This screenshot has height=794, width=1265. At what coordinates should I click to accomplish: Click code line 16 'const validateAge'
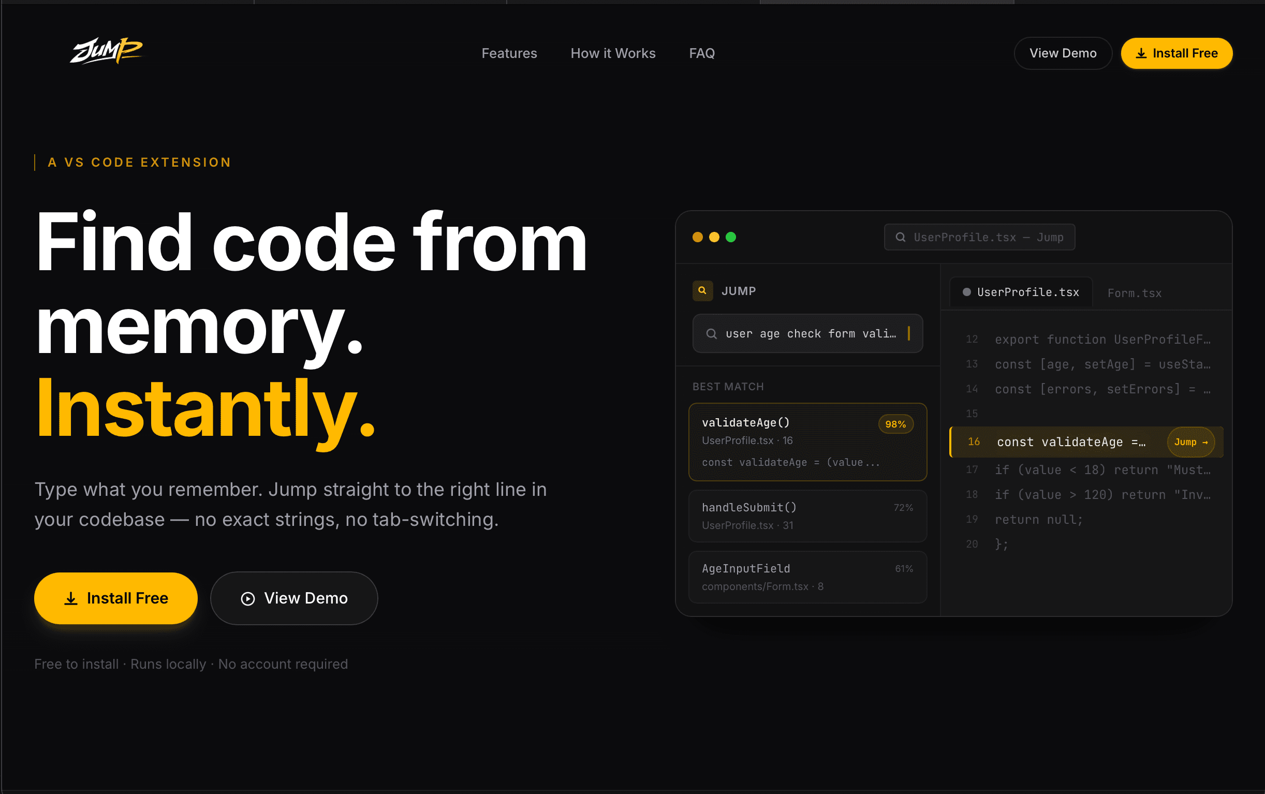click(x=1086, y=442)
